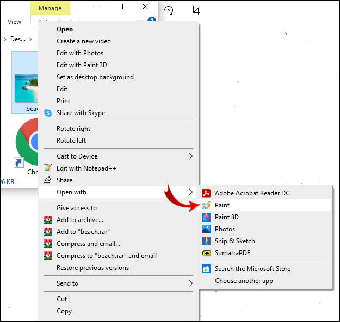This screenshot has height=322, width=340.
Task: Click the SumatraPDF icon
Action: (206, 253)
